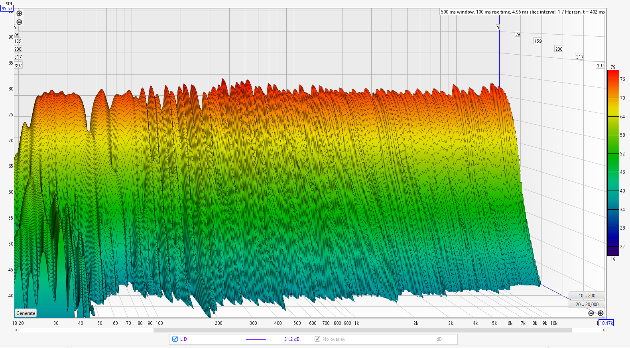Viewport: 630px width, 348px height.
Task: Edit the upper frequency limit field 18.47k
Action: tap(606, 323)
